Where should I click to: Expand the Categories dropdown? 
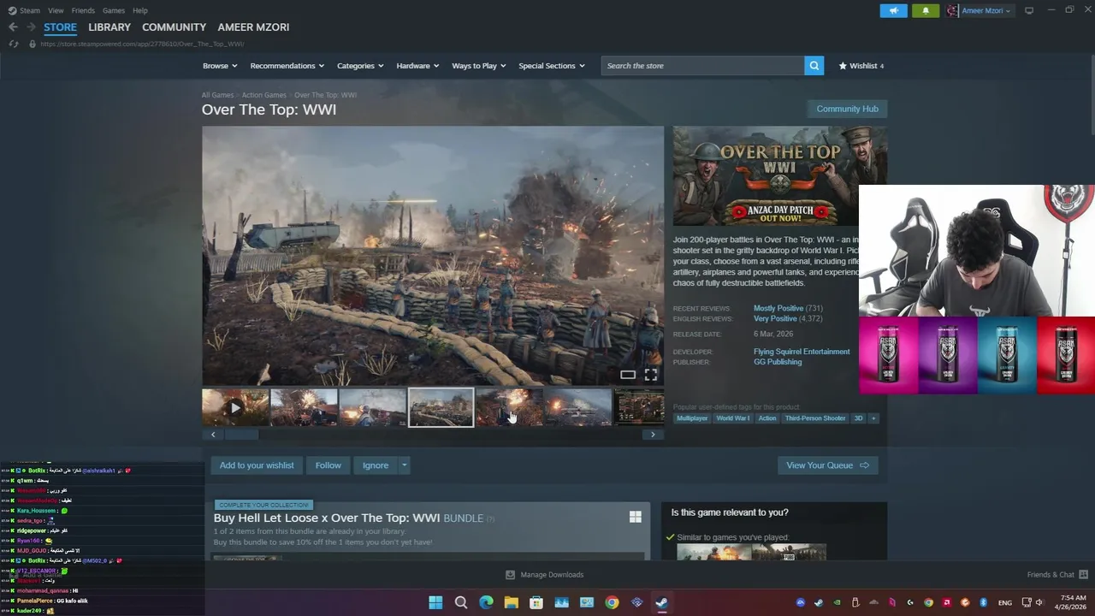(359, 66)
